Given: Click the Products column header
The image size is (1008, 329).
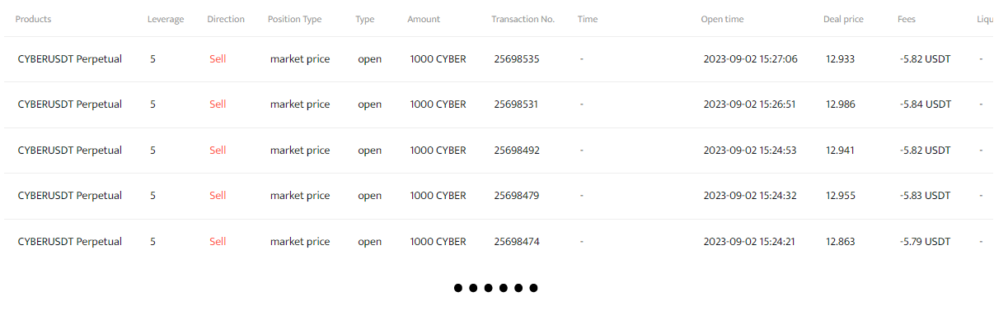Looking at the screenshot, I should (x=33, y=19).
